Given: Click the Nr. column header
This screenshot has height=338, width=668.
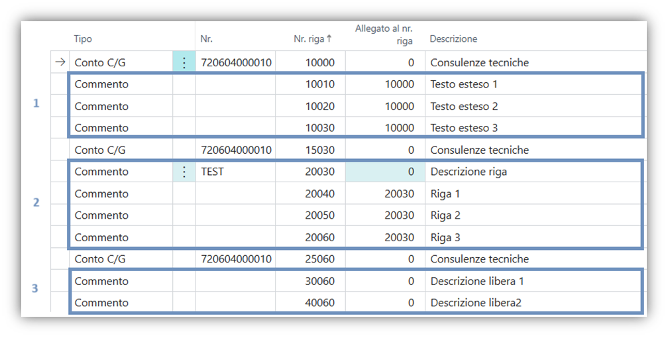Looking at the screenshot, I should tap(206, 39).
